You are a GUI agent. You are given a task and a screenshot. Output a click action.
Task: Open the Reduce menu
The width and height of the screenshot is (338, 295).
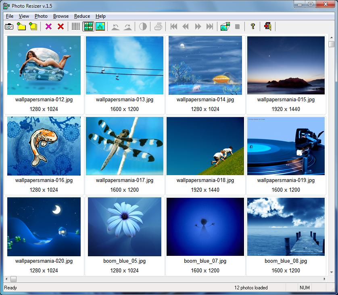pos(82,16)
